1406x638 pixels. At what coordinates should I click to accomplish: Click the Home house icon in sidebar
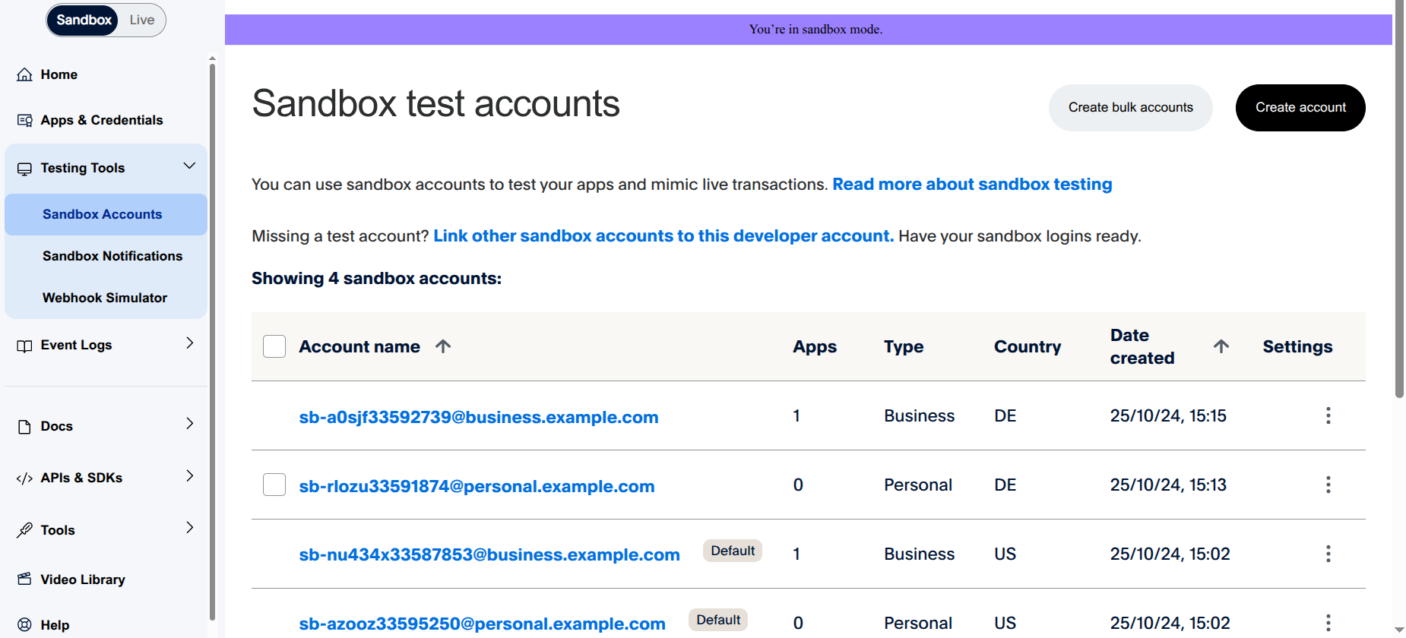click(24, 74)
